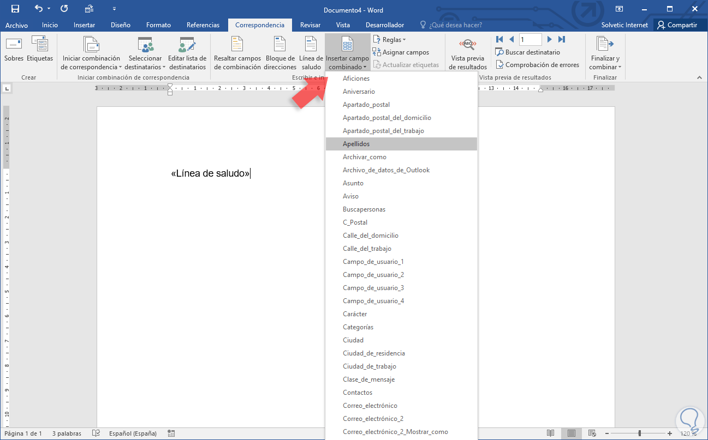Click the Compartir button

pos(677,25)
